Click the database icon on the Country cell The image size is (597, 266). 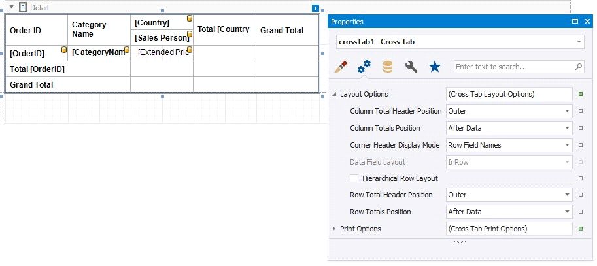pos(190,18)
